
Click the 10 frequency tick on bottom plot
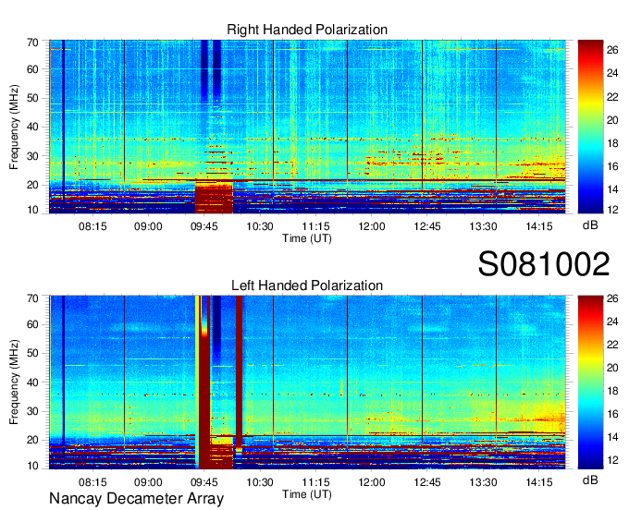tap(33, 466)
